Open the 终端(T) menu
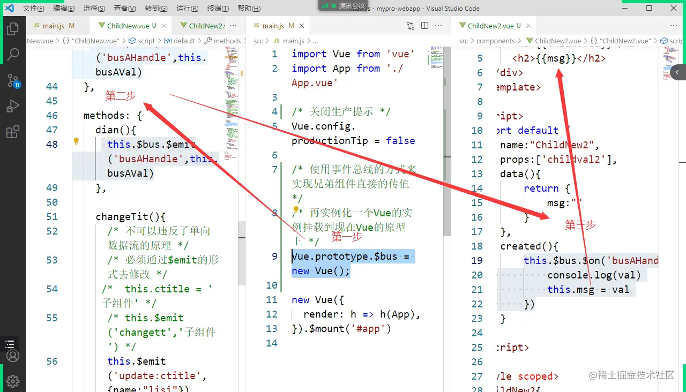This screenshot has height=392, width=686. 218,8
